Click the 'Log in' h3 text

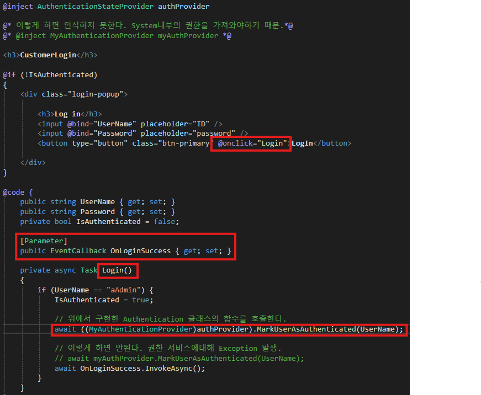[x=67, y=114]
